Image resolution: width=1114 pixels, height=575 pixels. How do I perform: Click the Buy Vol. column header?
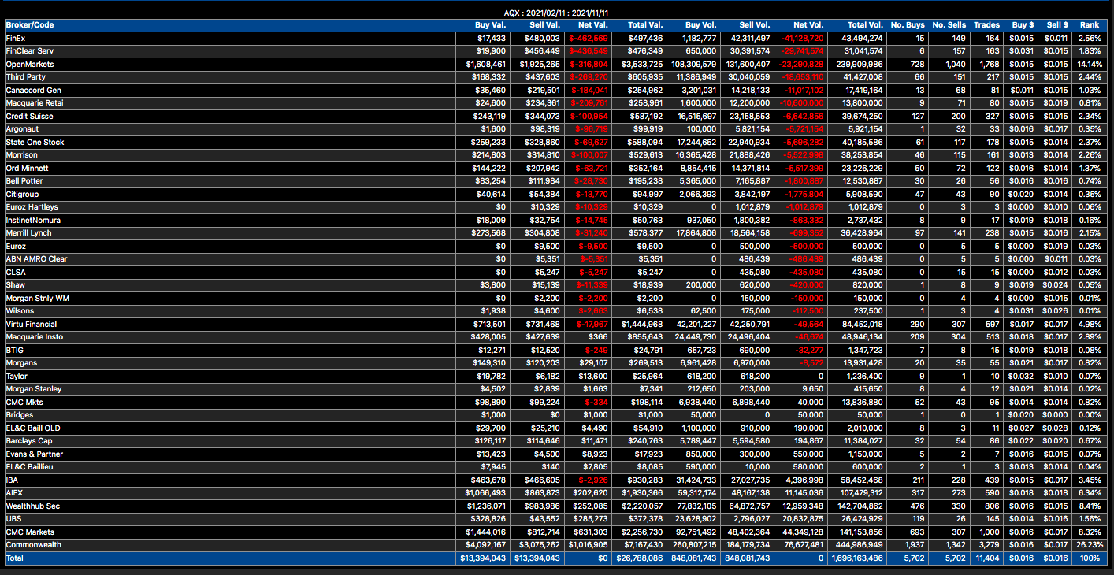click(701, 25)
